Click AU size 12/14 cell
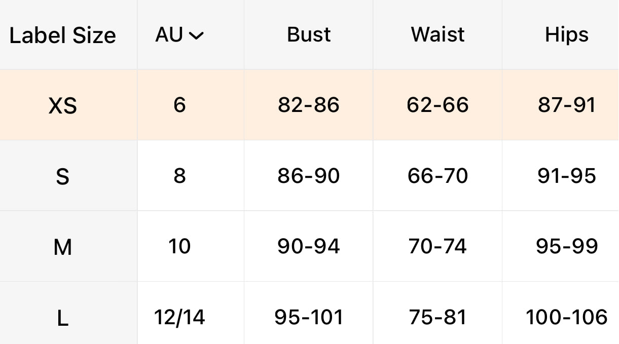 click(179, 317)
